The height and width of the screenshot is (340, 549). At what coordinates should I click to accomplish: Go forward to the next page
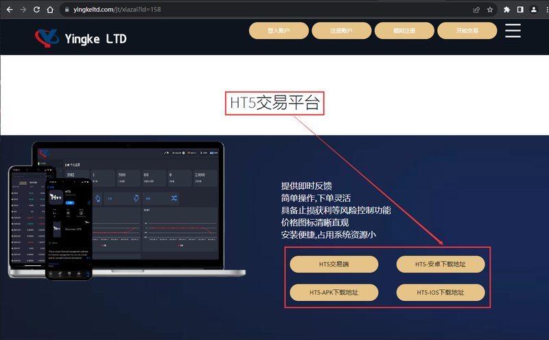coord(23,10)
